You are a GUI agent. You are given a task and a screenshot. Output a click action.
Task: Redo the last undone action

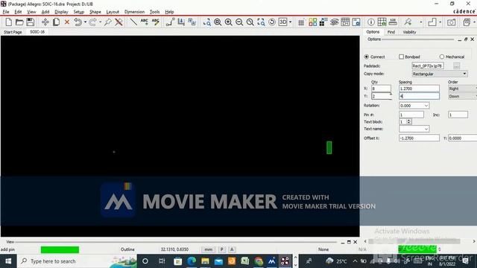(x=92, y=22)
